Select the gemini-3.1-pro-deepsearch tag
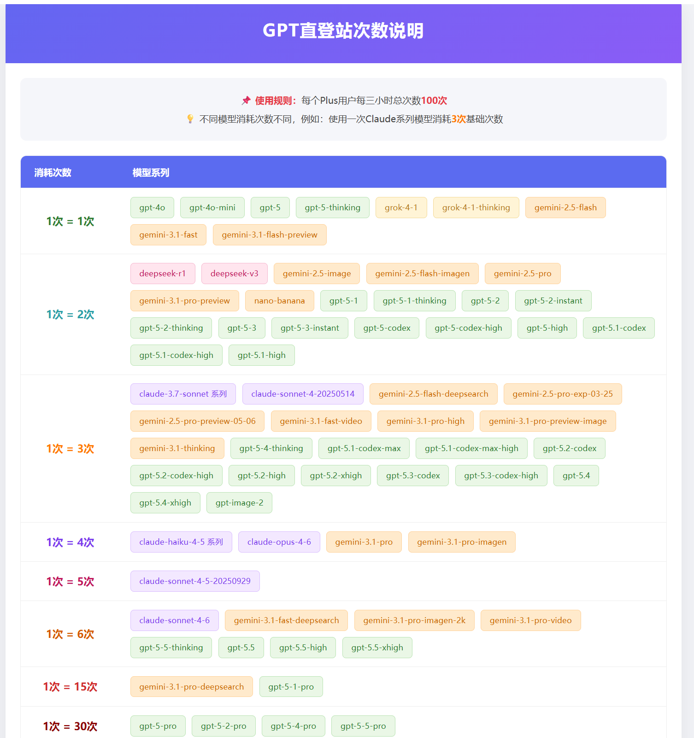This screenshot has height=738, width=694. pyautogui.click(x=192, y=687)
